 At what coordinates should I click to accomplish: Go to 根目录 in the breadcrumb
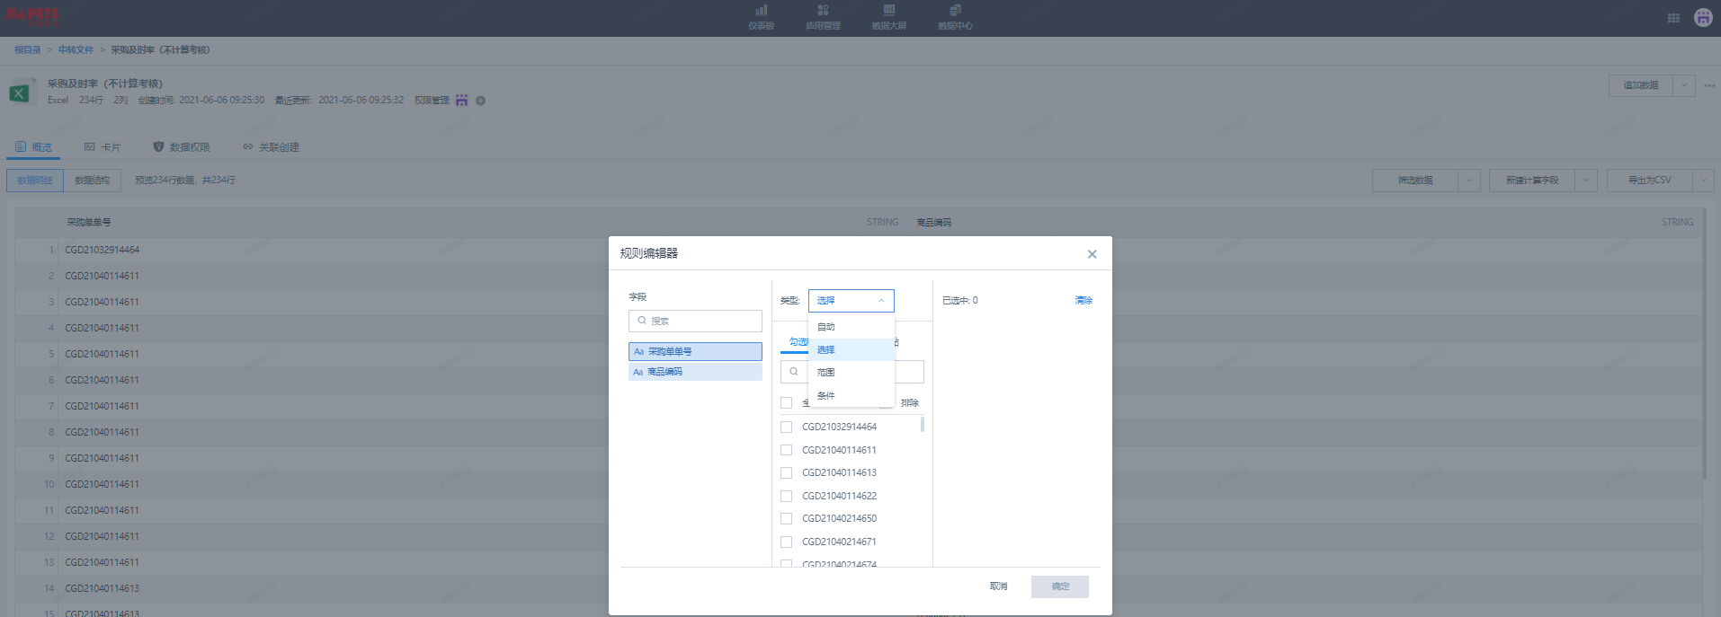coord(27,50)
